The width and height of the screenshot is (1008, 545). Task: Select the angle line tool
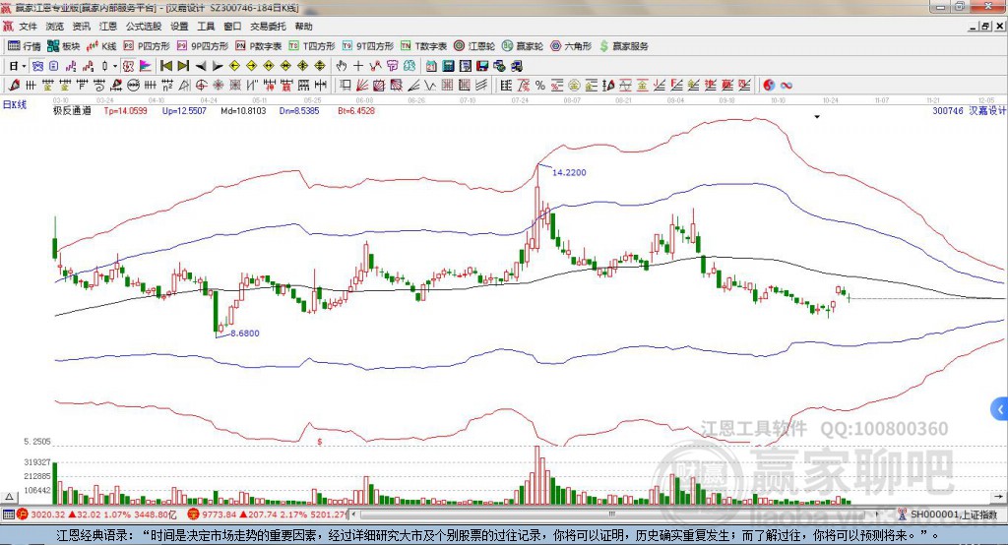coord(413,85)
